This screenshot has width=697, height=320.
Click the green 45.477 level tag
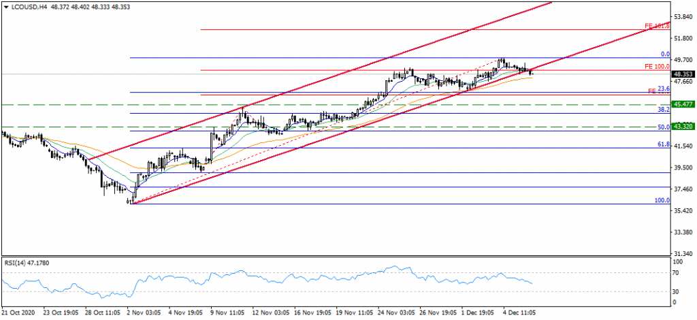click(683, 104)
